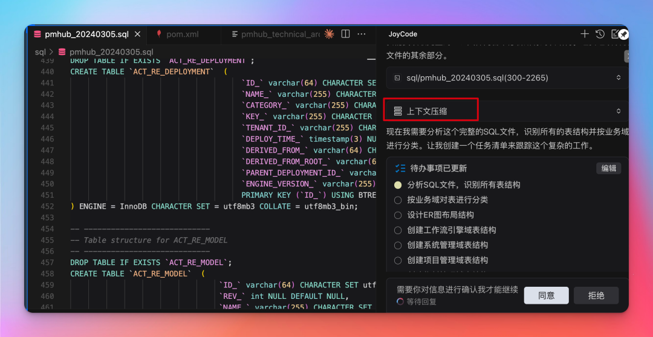Click the 上下文压缩 stack icon
The image size is (653, 337).
click(x=398, y=111)
